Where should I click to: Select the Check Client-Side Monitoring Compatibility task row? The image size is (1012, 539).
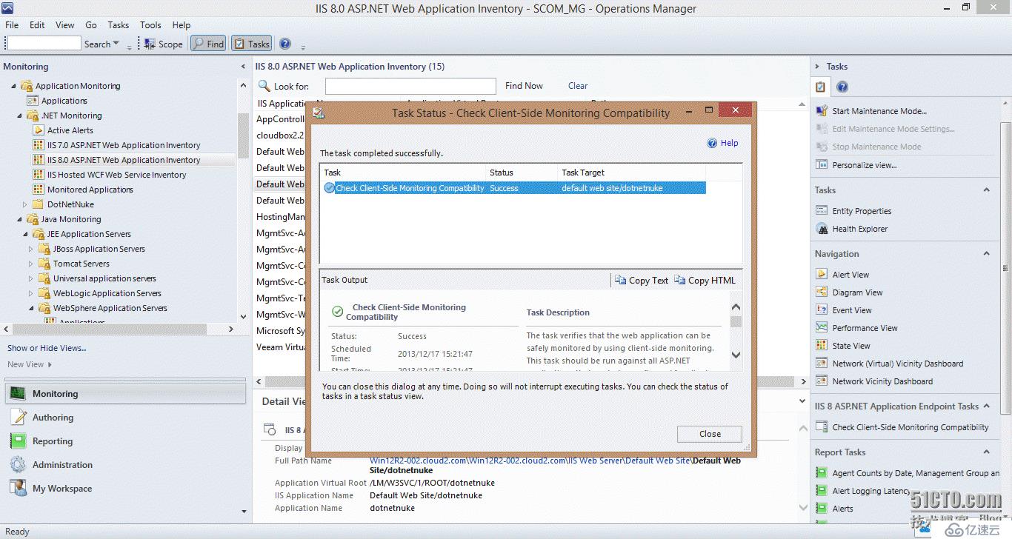click(x=514, y=188)
